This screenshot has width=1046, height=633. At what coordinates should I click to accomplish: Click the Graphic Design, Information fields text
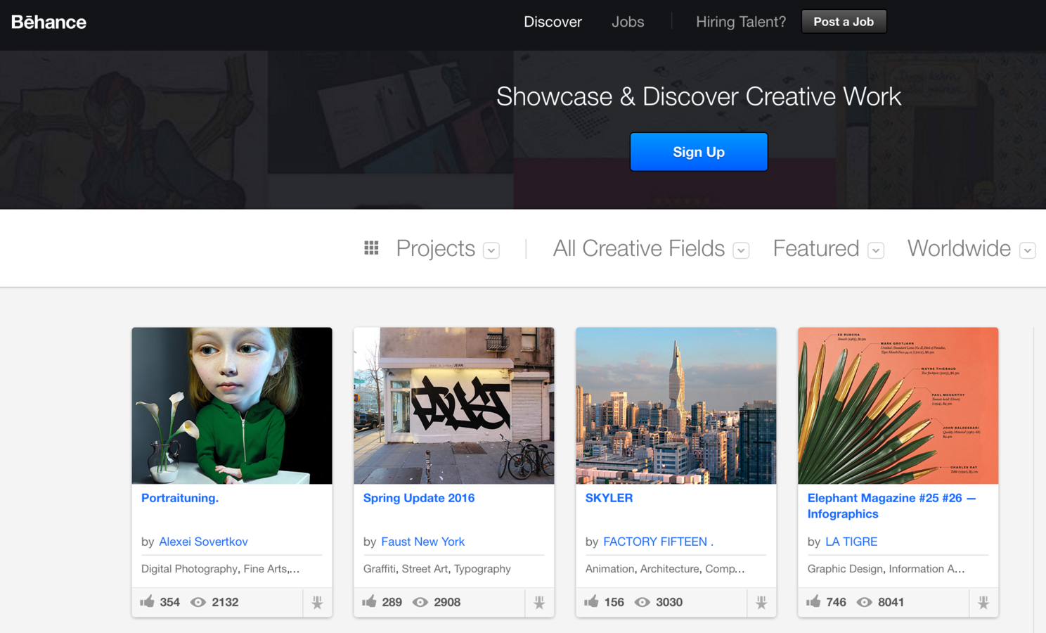pos(886,568)
